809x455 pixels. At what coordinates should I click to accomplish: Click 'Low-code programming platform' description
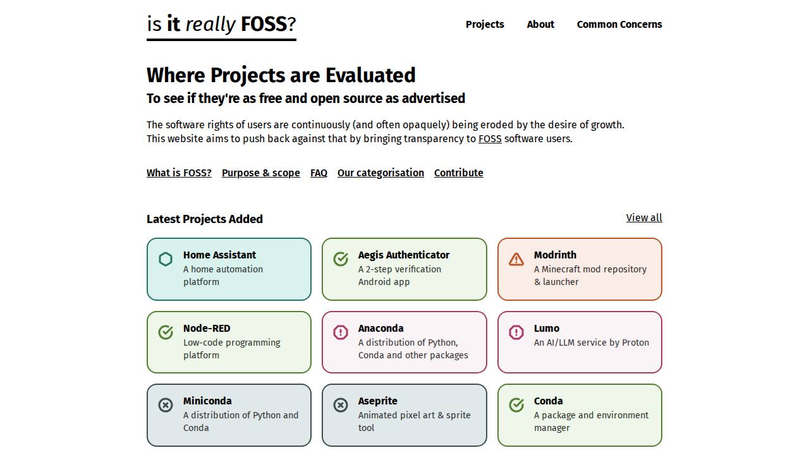(x=232, y=349)
